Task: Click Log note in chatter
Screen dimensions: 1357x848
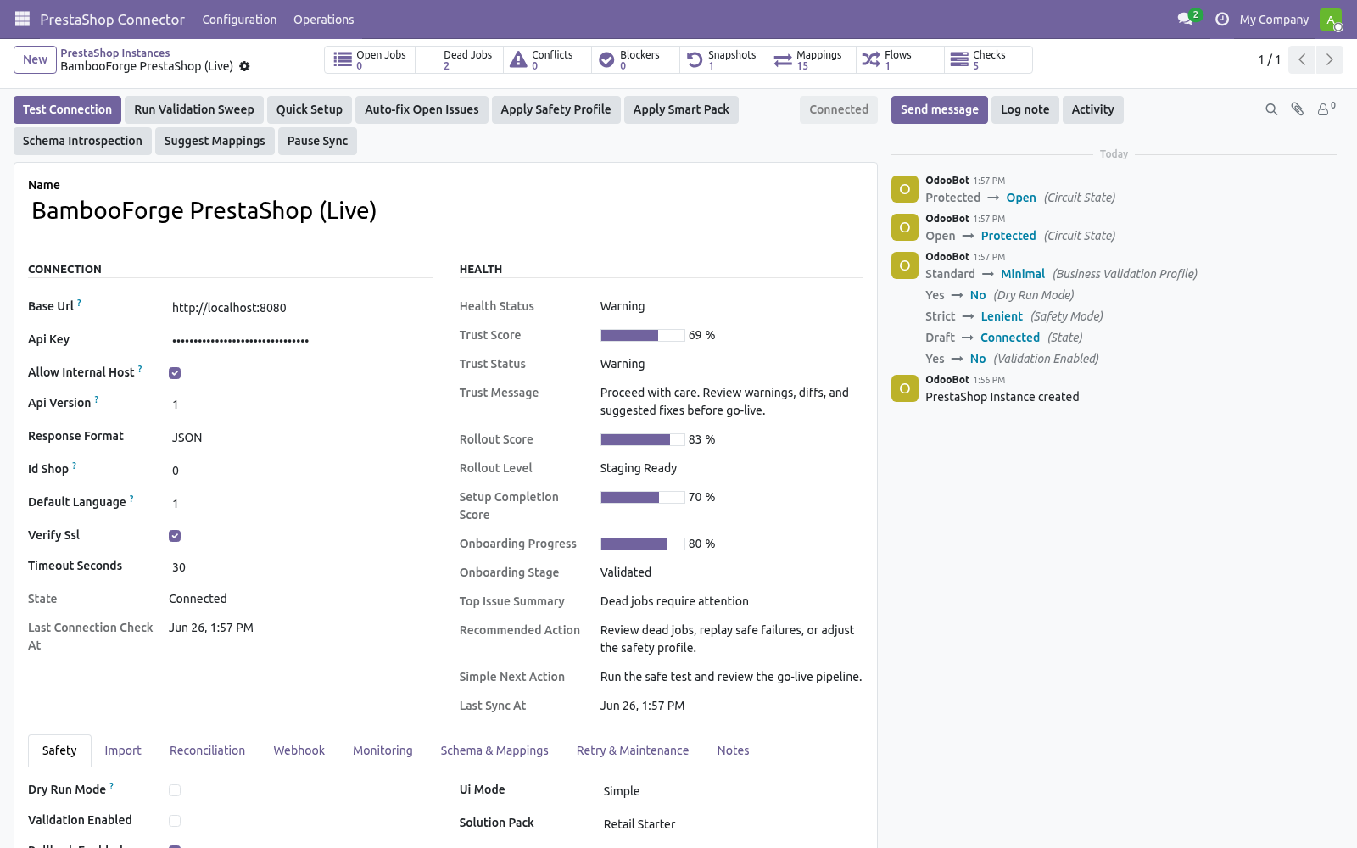Action: click(x=1025, y=109)
